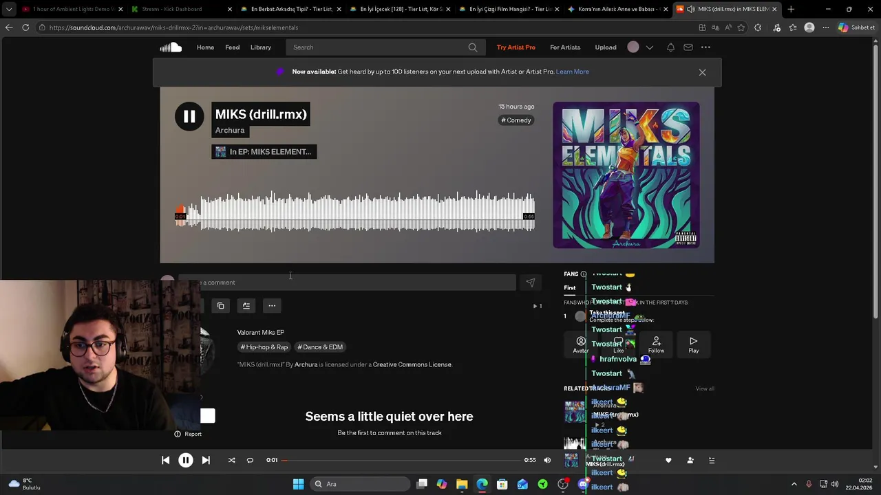Click the Follow step in the fans panel
Screen dimensions: 881x495
pos(656,344)
